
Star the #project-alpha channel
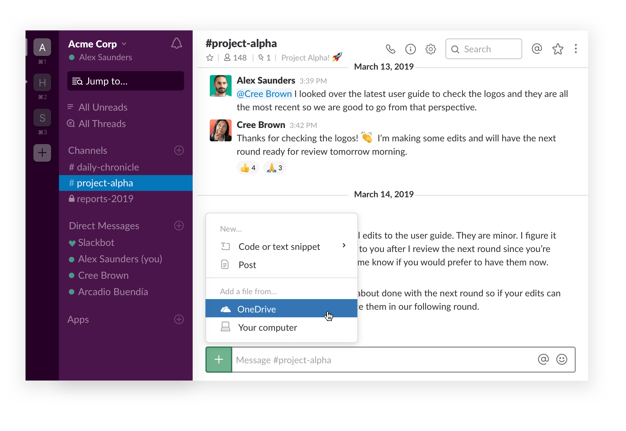pos(210,57)
